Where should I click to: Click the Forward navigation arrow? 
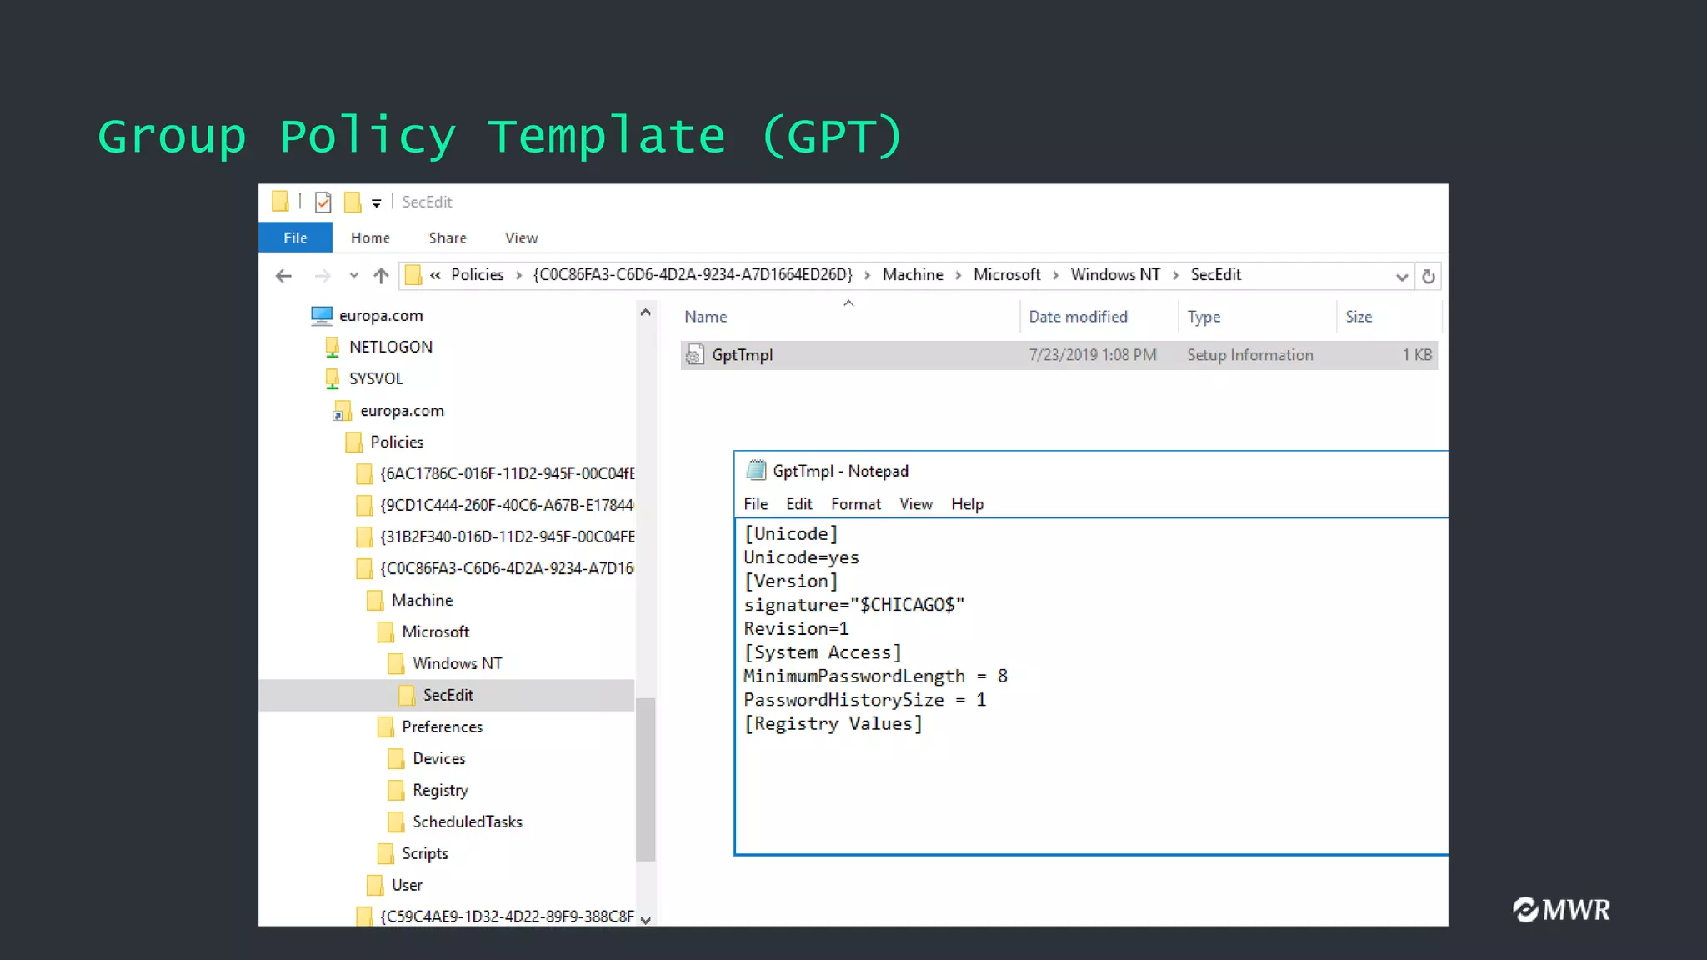pos(322,276)
